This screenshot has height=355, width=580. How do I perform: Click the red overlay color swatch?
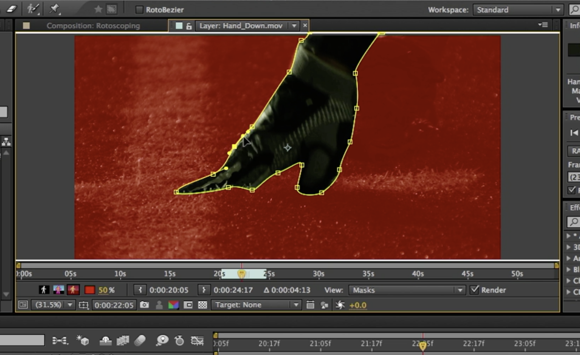pyautogui.click(x=90, y=290)
